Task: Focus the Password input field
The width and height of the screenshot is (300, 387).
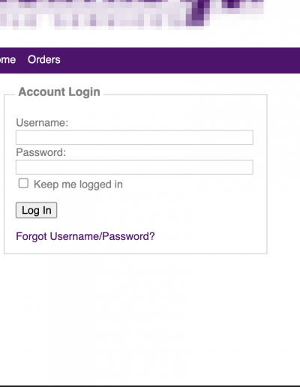Action: coord(134,167)
